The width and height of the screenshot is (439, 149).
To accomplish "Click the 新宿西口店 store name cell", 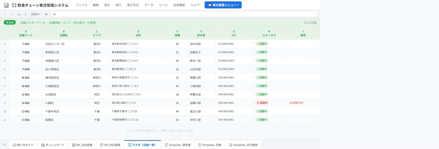I will pos(64,52).
